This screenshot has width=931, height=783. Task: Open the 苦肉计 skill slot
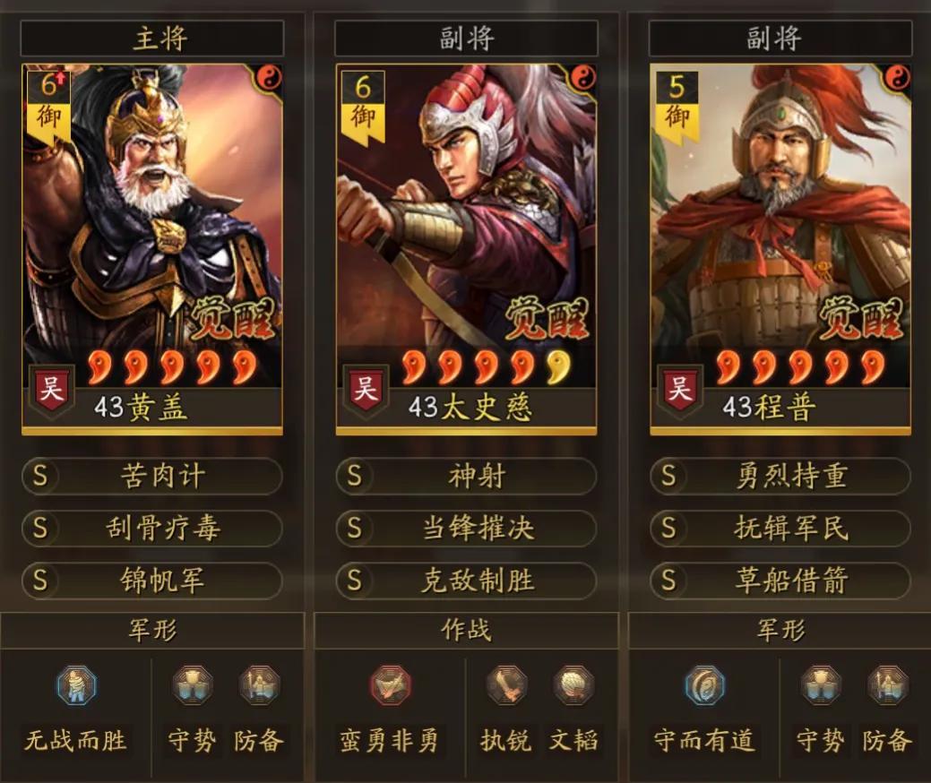tap(152, 476)
